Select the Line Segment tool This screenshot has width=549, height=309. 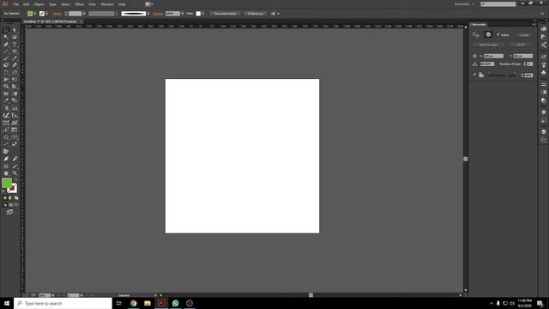pos(6,51)
